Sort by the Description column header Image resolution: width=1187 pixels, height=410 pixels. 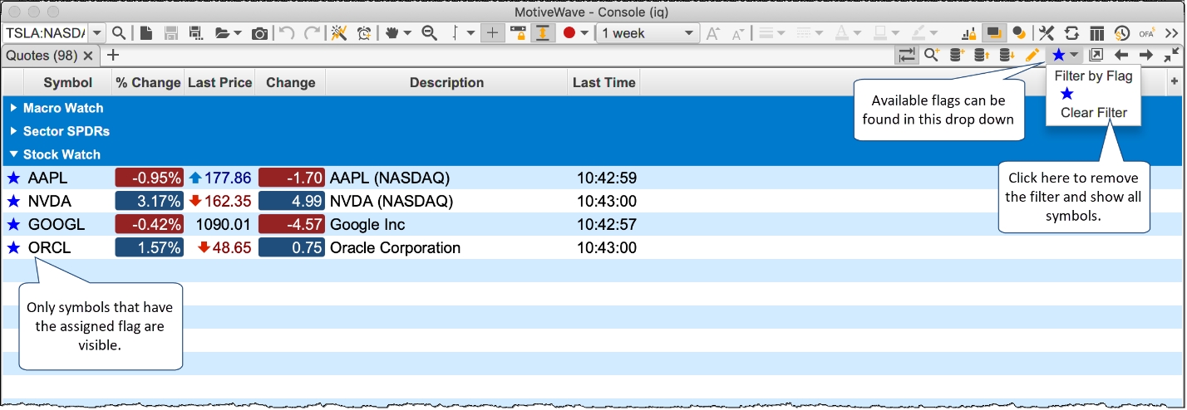(x=446, y=82)
